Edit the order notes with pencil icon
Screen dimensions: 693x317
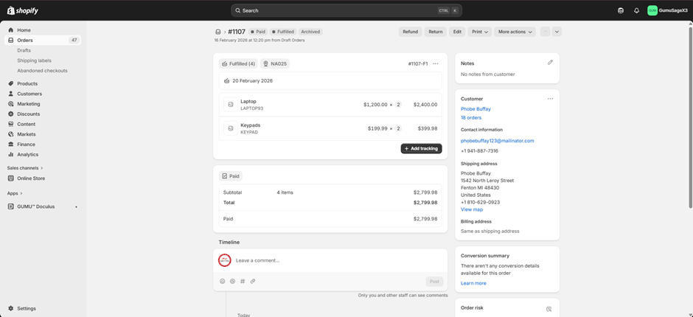[550, 63]
